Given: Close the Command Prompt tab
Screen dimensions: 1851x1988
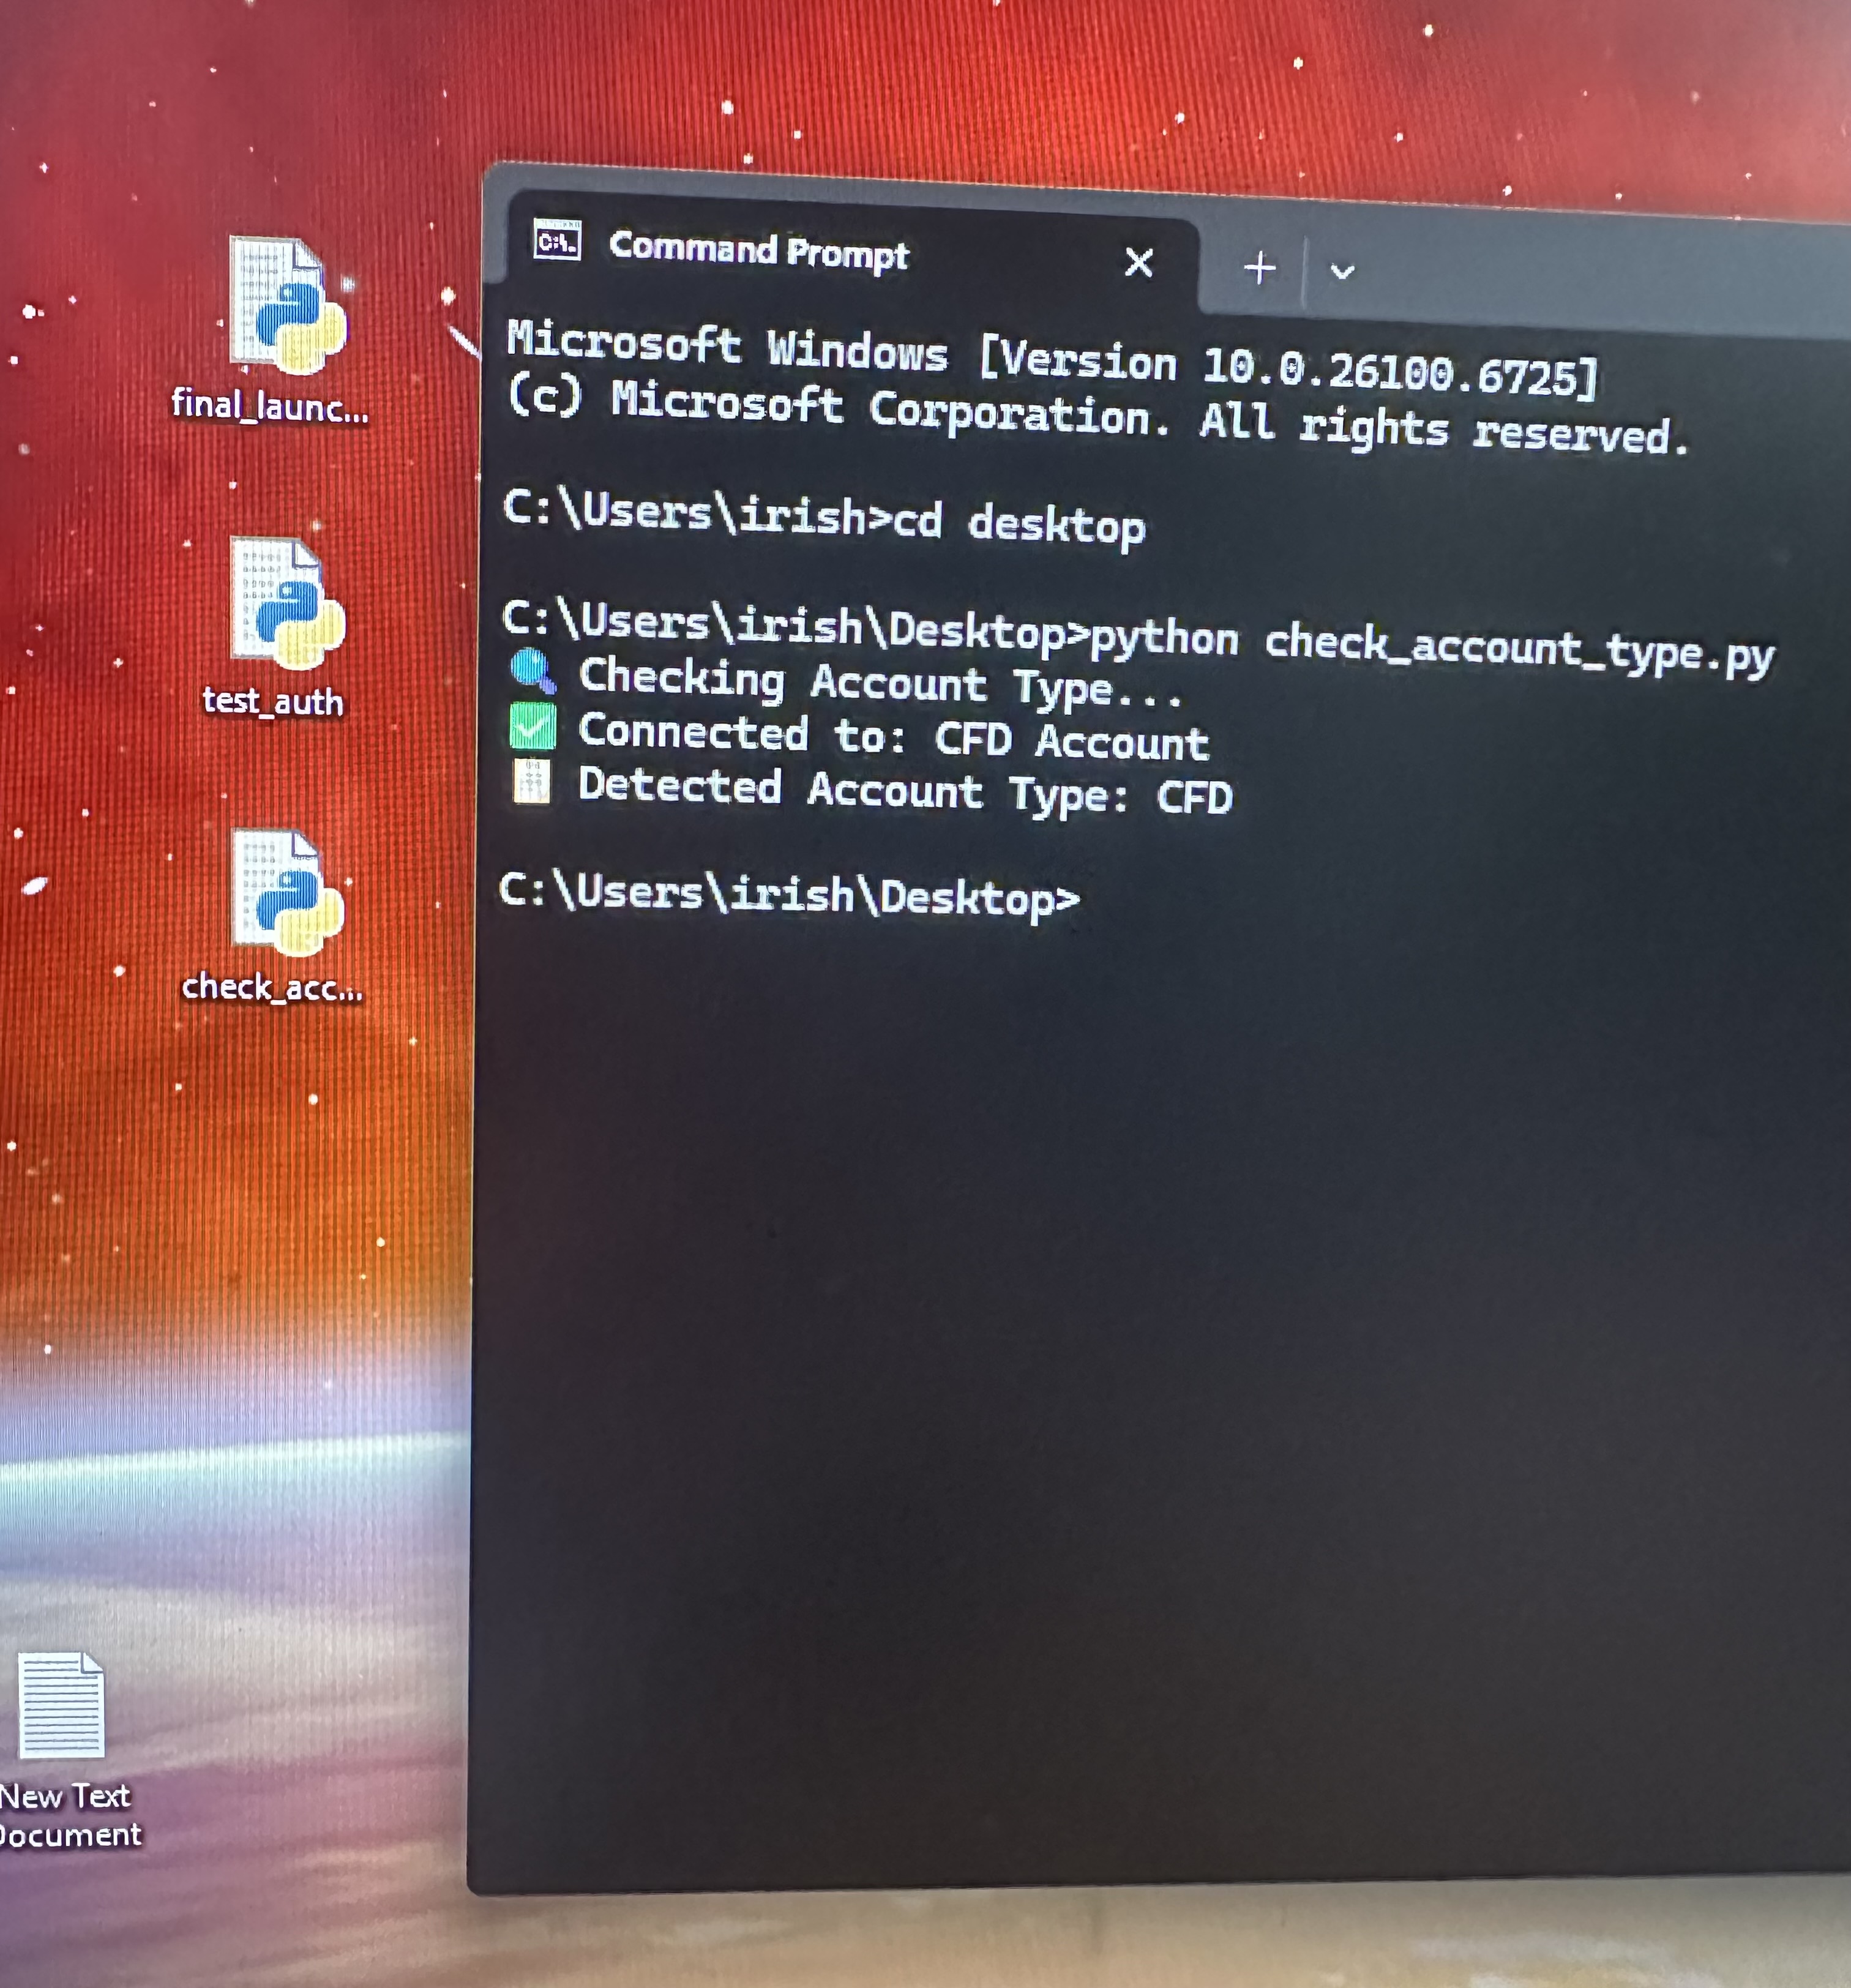Looking at the screenshot, I should click(x=1138, y=263).
